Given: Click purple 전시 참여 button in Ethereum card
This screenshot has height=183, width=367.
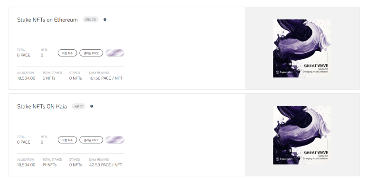Looking at the screenshot, I should point(115,53).
